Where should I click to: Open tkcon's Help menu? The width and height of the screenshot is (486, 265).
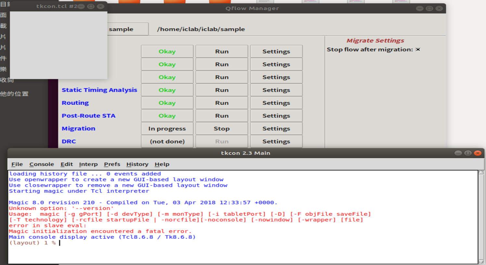point(162,164)
